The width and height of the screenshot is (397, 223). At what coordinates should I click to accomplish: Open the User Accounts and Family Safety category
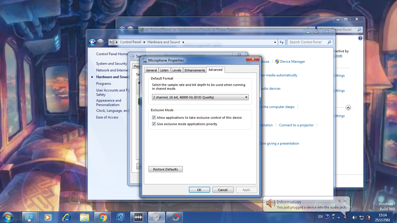[112, 92]
